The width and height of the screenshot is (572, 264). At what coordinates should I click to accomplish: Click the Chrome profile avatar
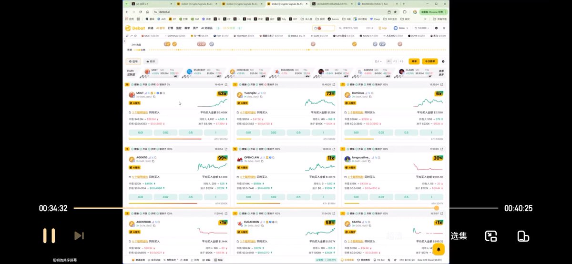click(x=415, y=11)
